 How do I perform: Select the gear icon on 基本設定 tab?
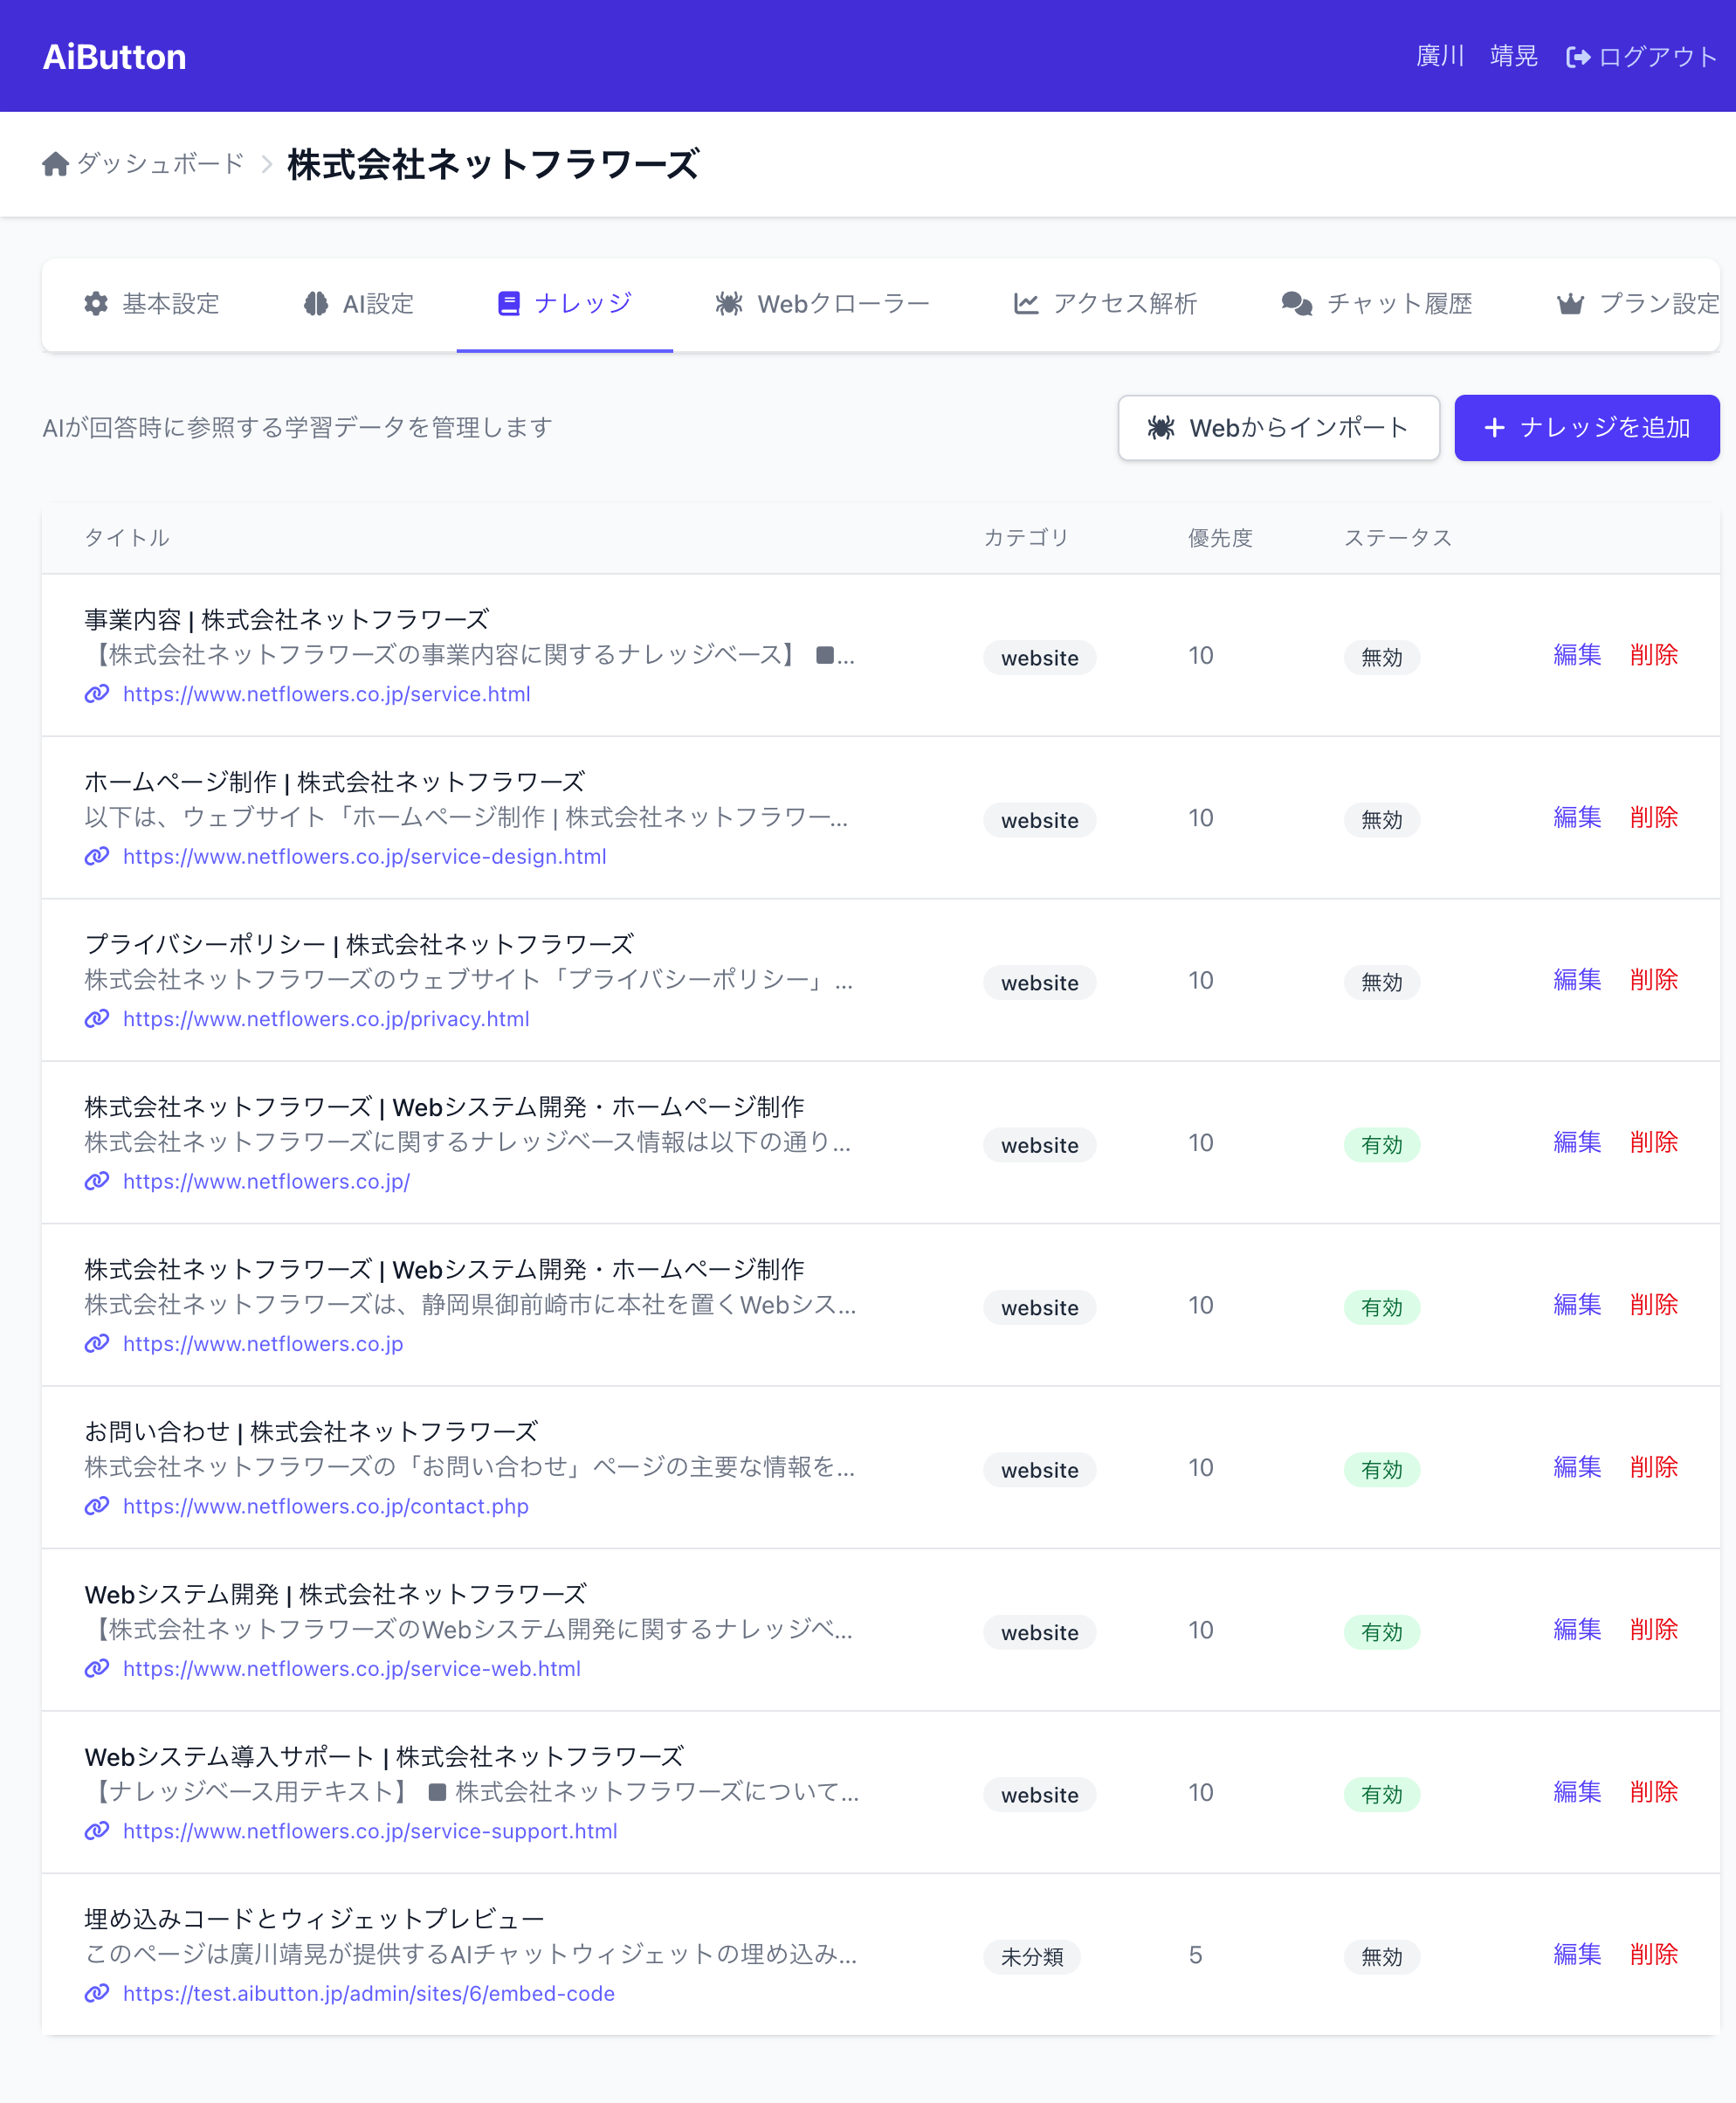coord(95,304)
